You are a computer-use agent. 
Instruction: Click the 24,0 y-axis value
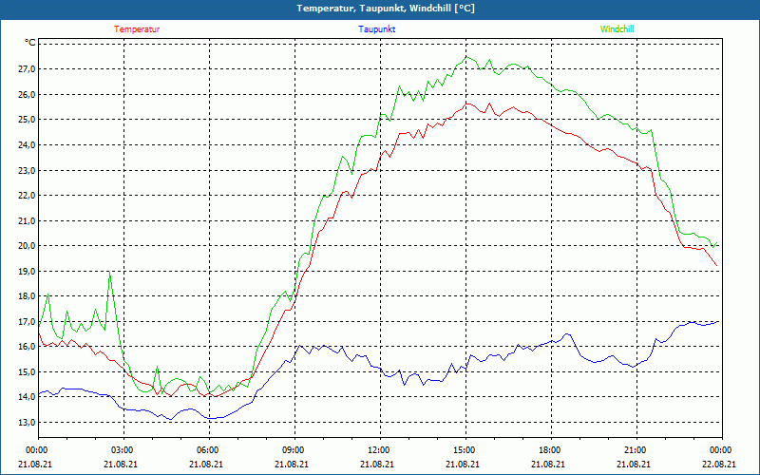point(27,145)
